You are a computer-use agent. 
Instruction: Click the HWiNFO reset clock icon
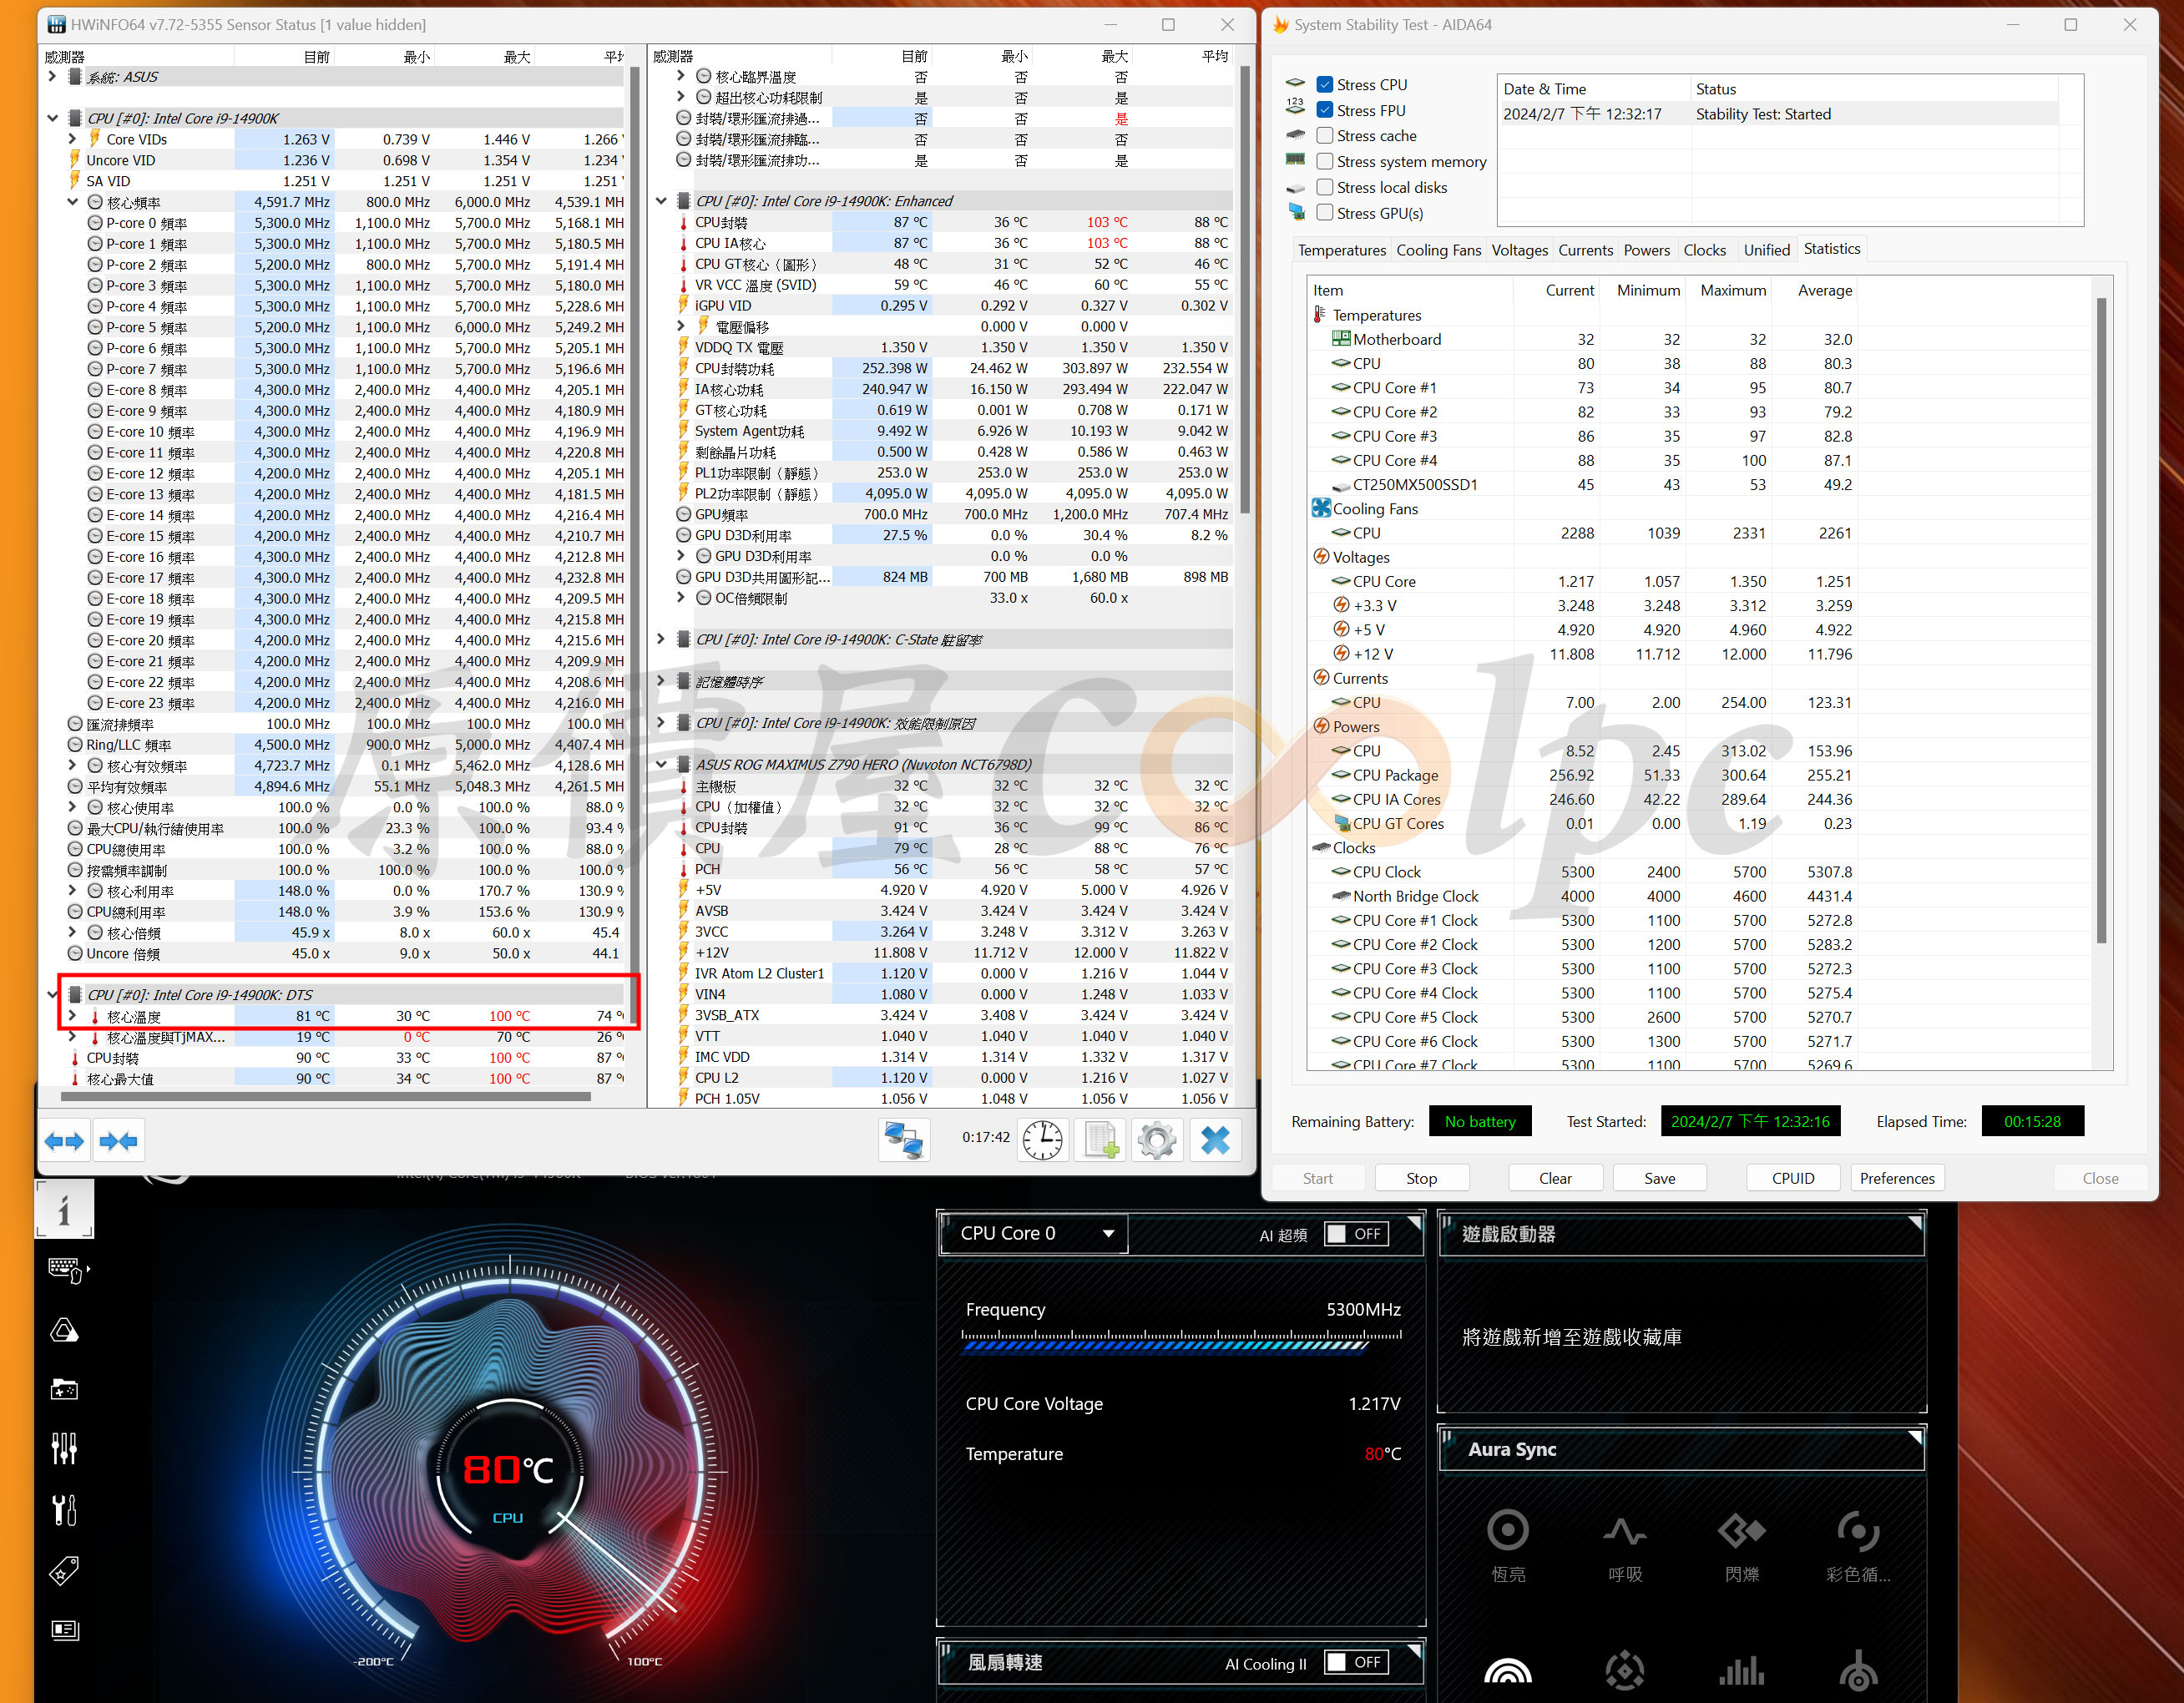coord(1043,1140)
